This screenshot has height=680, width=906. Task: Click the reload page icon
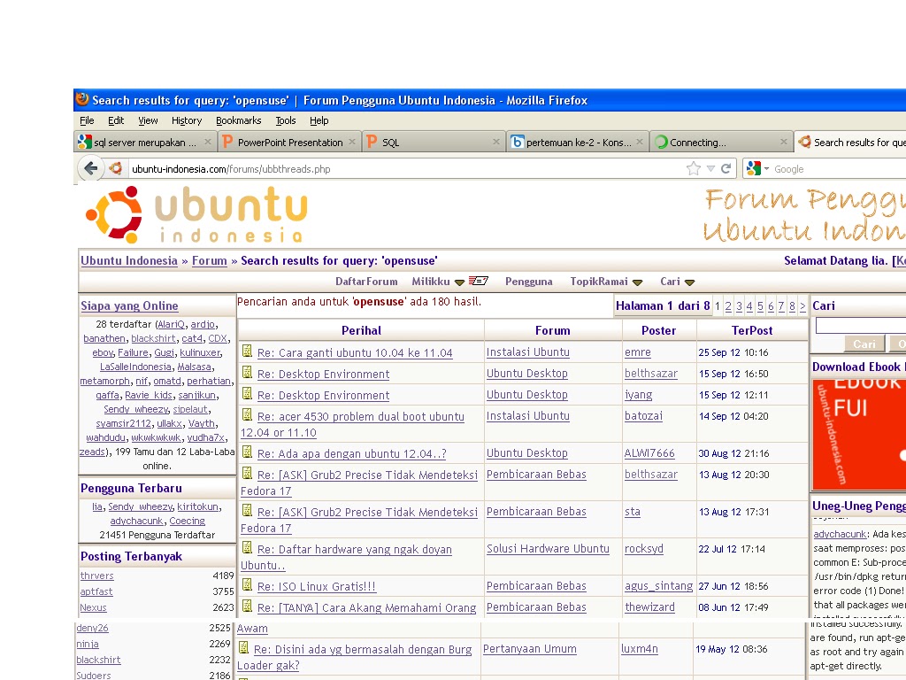(x=726, y=169)
